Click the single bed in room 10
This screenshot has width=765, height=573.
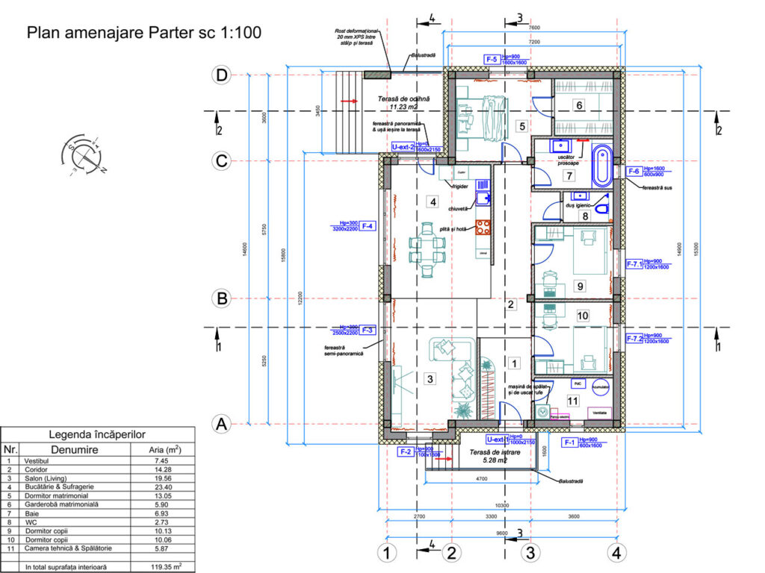coord(590,350)
